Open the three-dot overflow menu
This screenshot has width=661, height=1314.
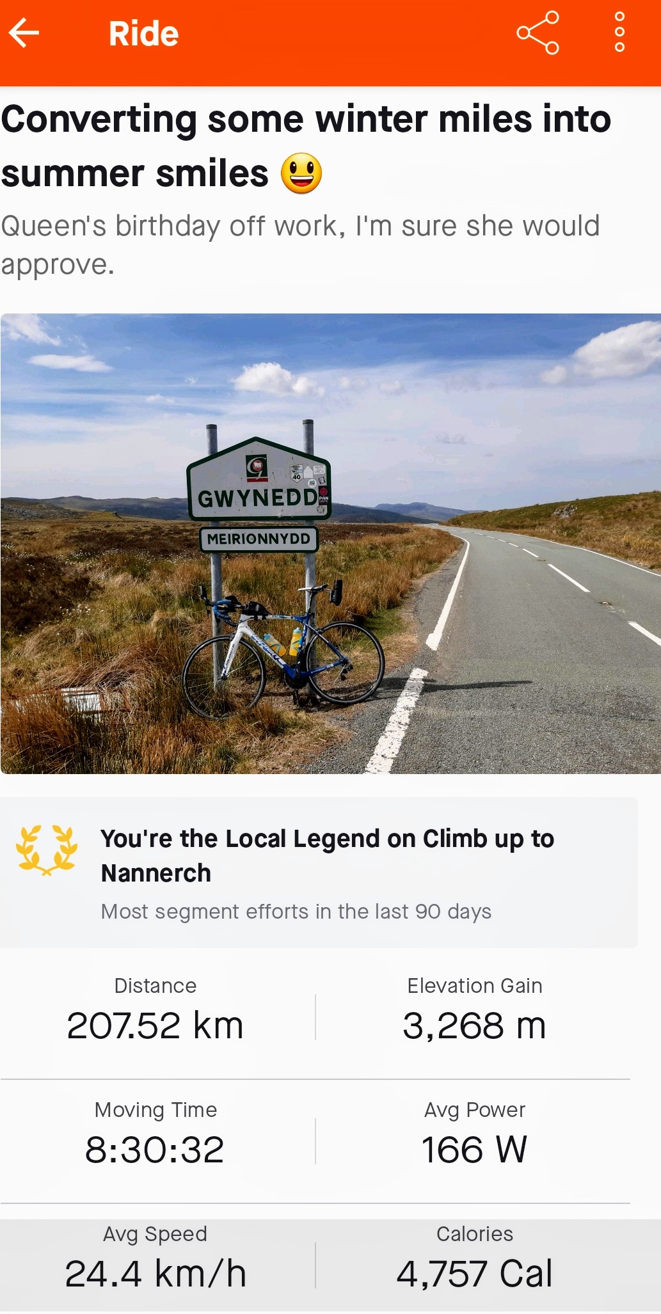click(619, 32)
